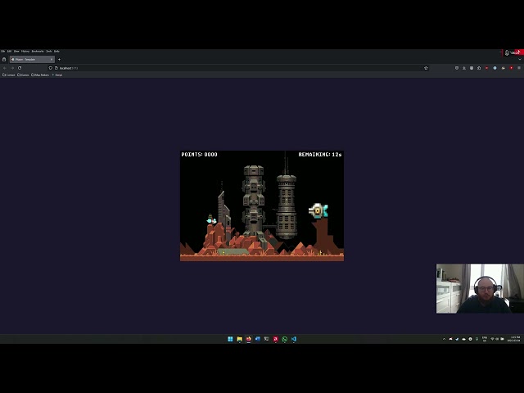
Task: Open the Games bookmarks folder
Action: (x=23, y=75)
